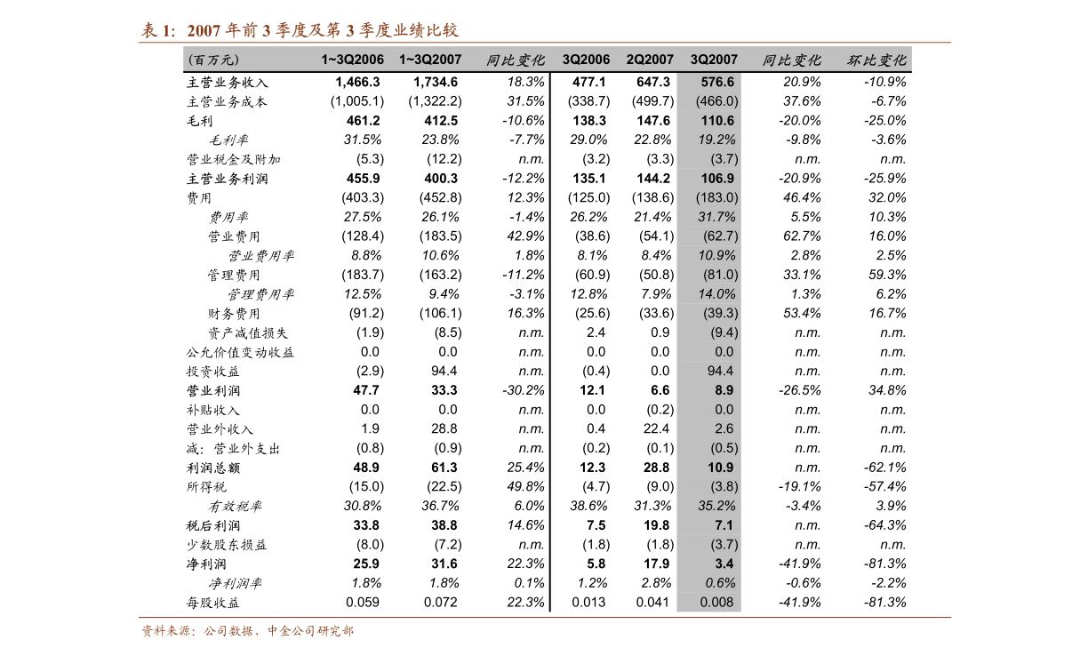
Task: Select the (百万元) unit header cell
Action: 213,60
